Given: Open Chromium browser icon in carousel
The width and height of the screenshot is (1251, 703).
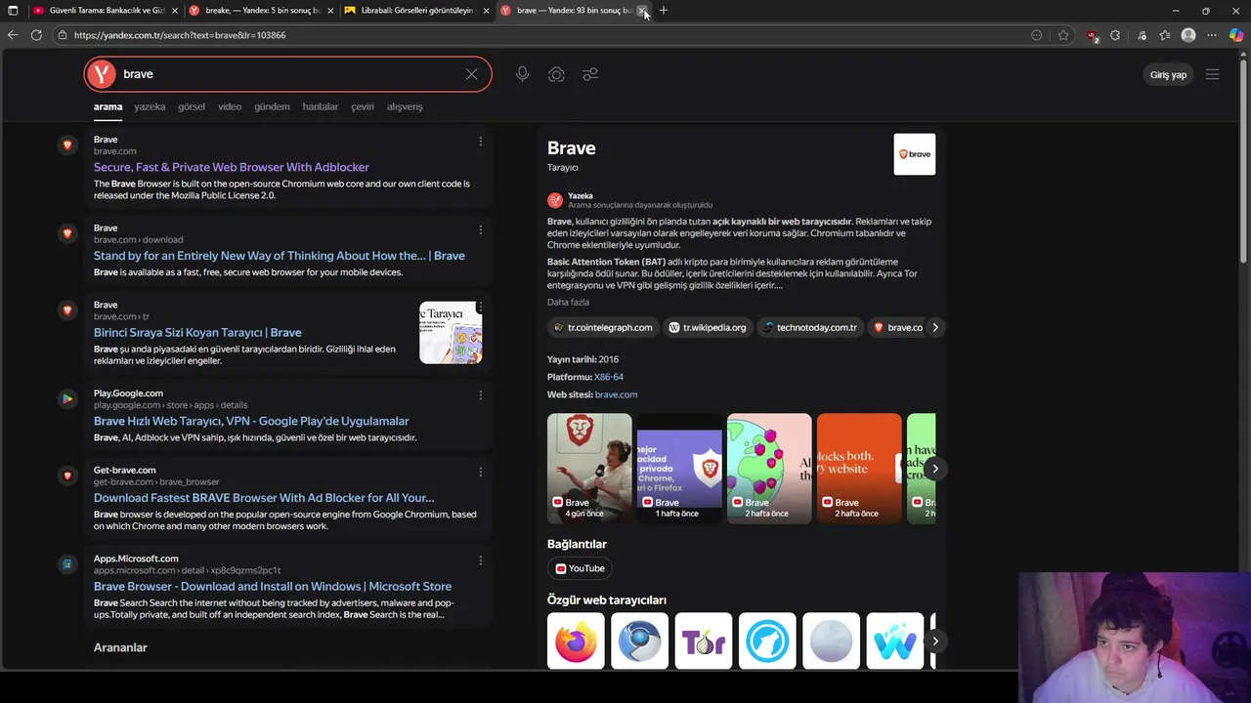Looking at the screenshot, I should point(640,641).
